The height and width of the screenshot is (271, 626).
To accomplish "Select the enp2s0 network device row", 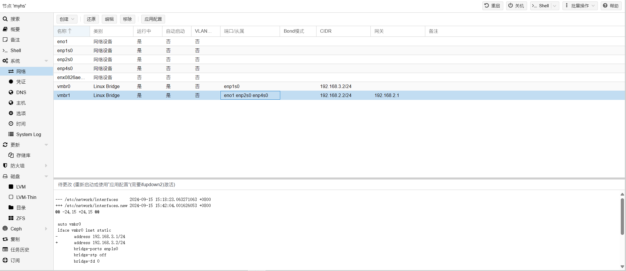I will point(339,59).
